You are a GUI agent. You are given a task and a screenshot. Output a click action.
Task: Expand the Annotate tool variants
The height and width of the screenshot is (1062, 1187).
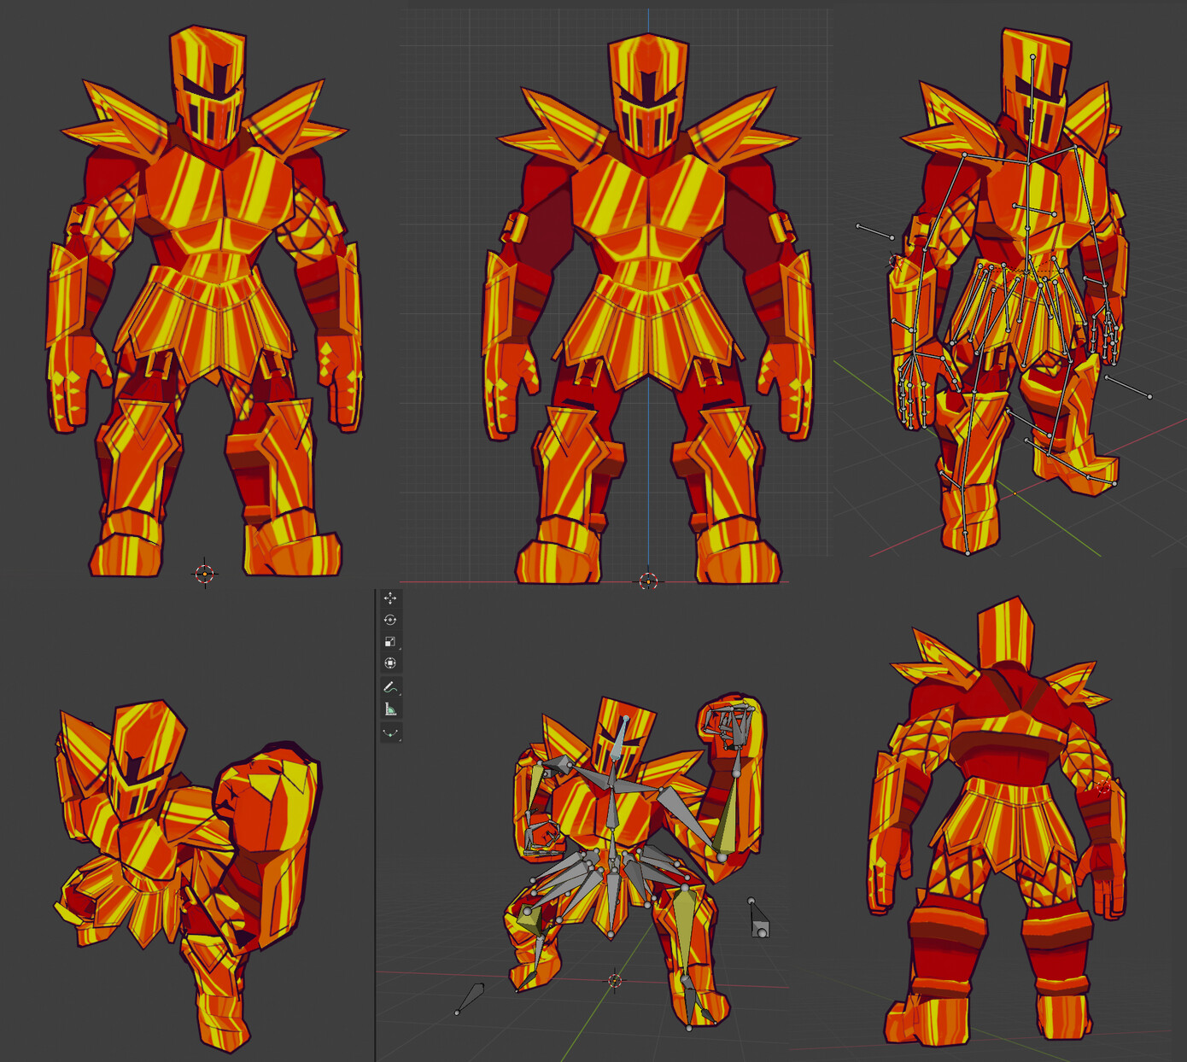399,693
